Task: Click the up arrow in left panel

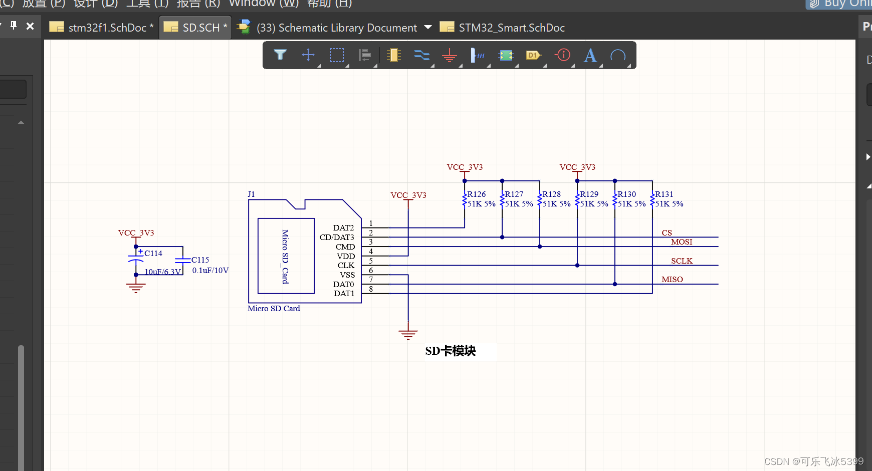Action: click(x=21, y=122)
